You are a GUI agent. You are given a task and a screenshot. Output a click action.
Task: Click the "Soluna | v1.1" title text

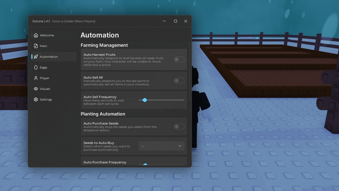pyautogui.click(x=41, y=21)
